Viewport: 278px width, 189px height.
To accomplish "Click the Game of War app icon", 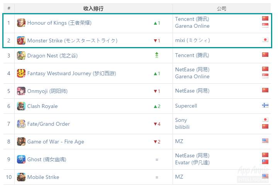I will point(21,142).
